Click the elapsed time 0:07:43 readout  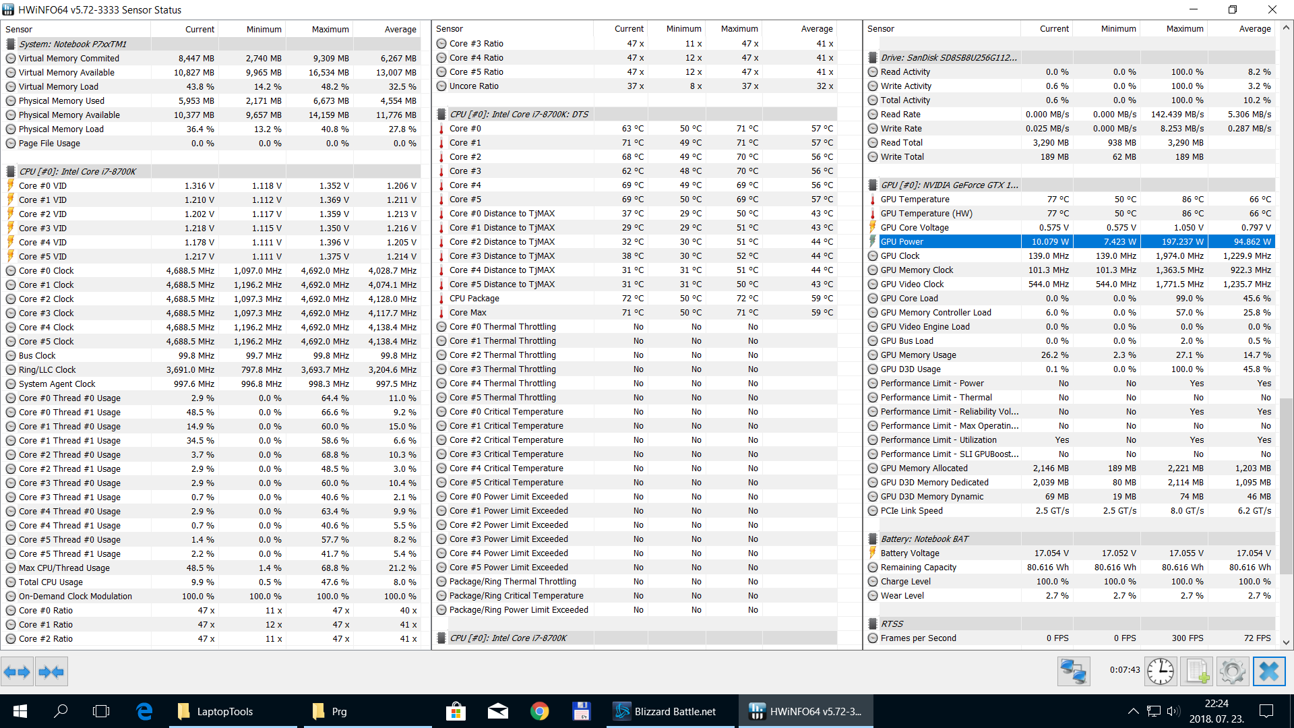[1125, 670]
